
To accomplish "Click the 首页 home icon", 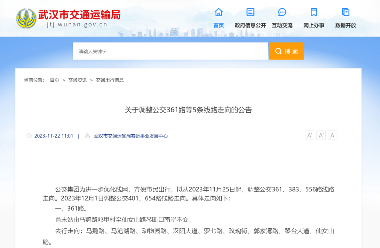I will pyautogui.click(x=218, y=12).
